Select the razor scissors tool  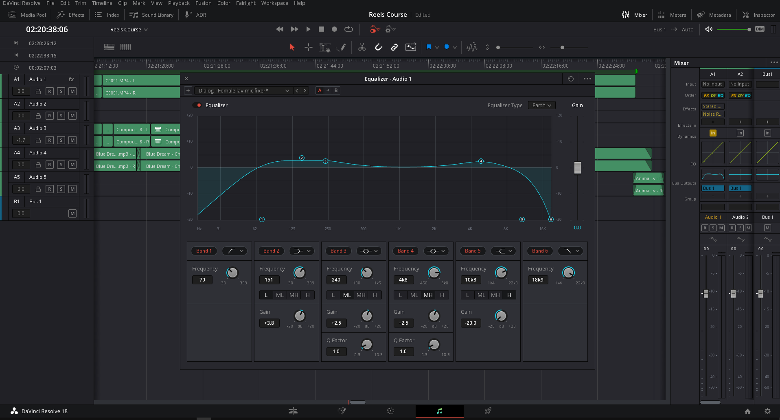[362, 47]
